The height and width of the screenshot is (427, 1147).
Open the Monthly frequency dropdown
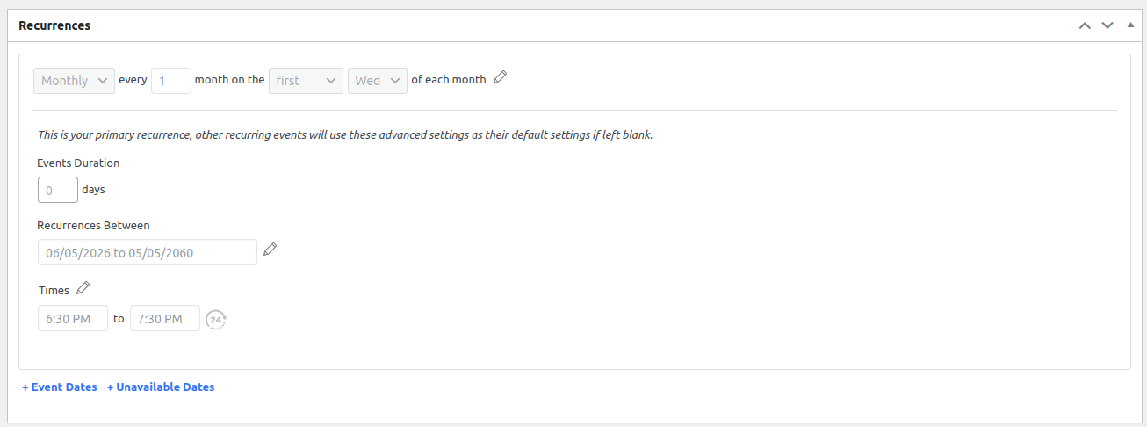tap(75, 80)
